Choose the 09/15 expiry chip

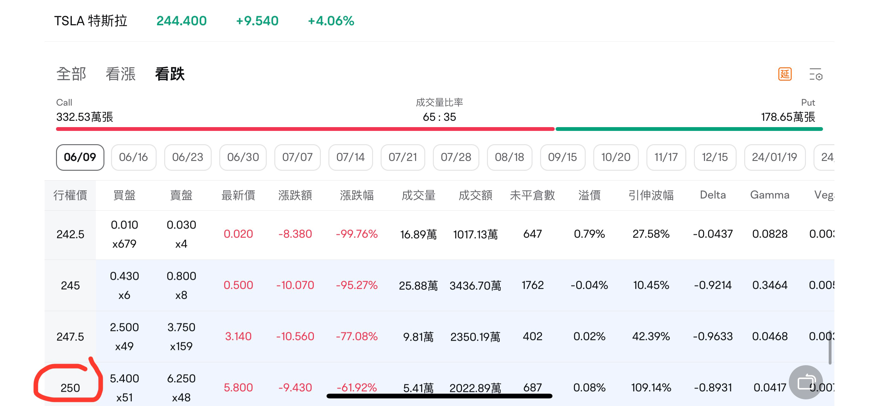coord(562,157)
